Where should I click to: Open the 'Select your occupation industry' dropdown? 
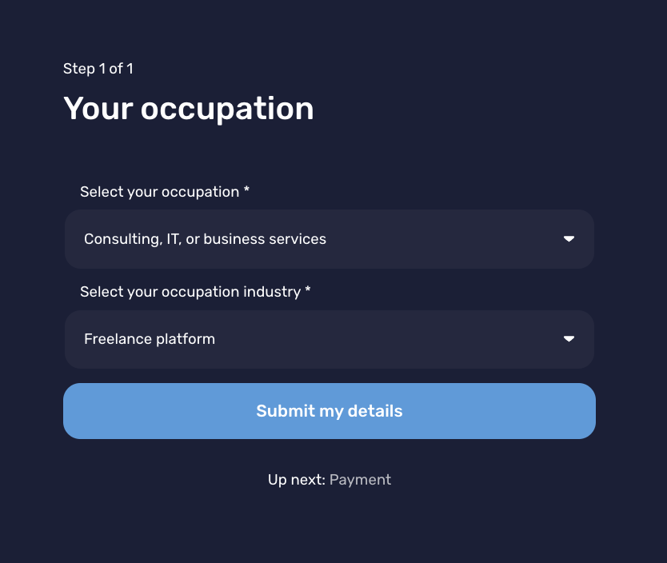330,339
